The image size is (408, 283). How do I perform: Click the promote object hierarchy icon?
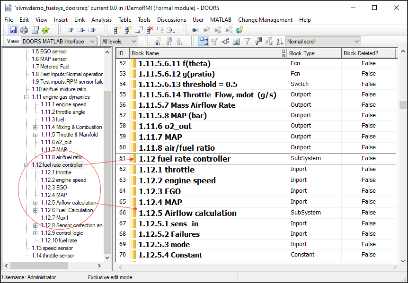[160, 30]
